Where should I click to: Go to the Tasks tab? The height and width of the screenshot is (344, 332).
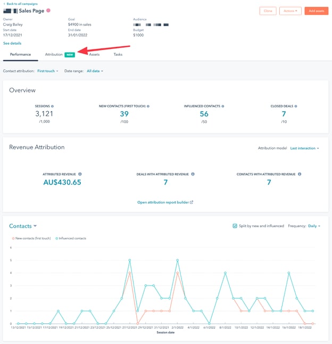point(118,54)
